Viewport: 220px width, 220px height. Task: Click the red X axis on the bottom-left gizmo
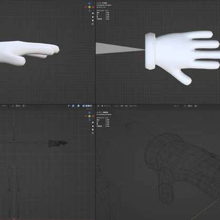93,116
